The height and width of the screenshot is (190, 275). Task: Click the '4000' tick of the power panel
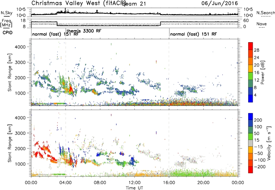pos(20,47)
